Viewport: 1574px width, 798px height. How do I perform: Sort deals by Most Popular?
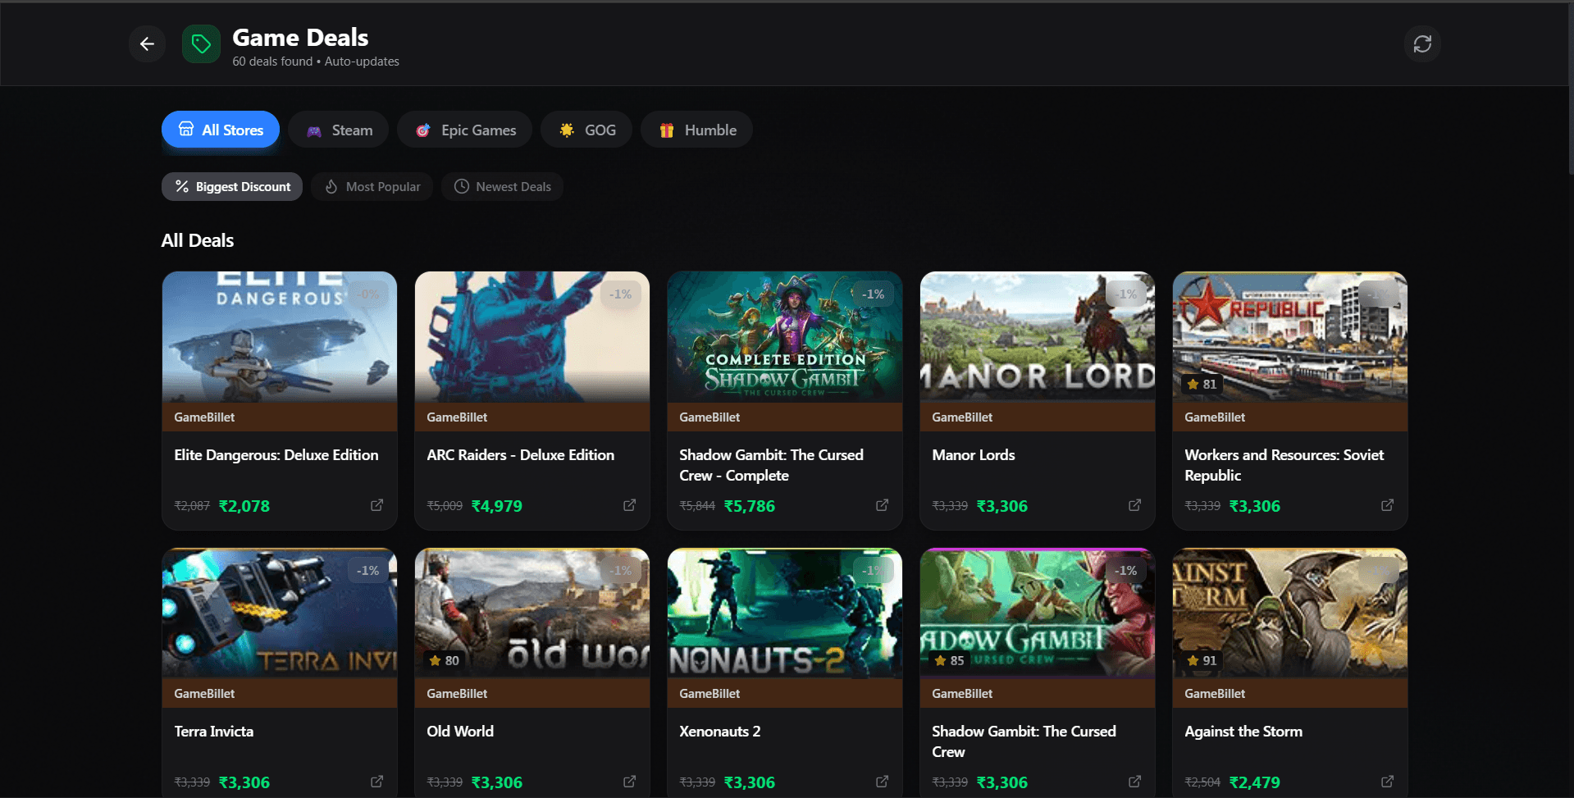pyautogui.click(x=372, y=187)
